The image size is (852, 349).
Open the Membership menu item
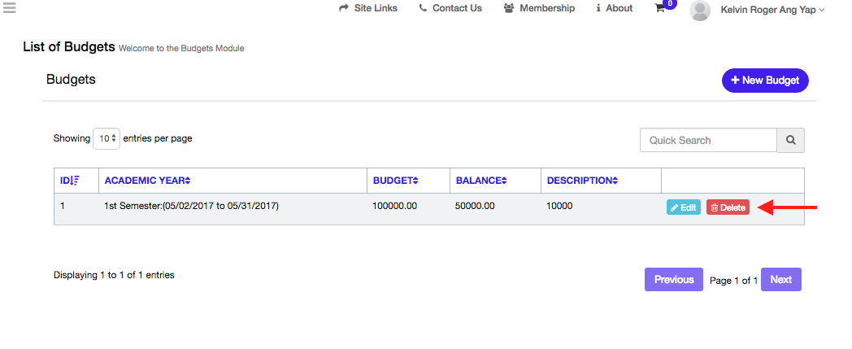click(539, 8)
